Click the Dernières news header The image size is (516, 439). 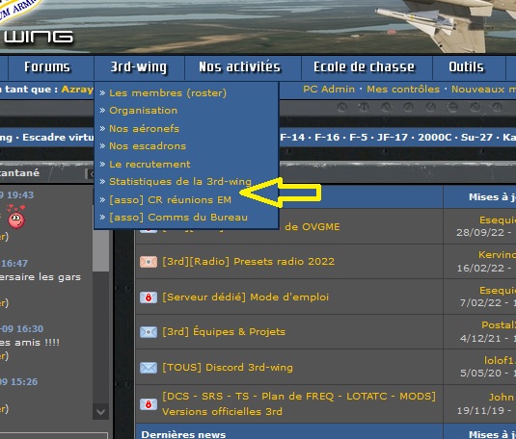pos(183,434)
